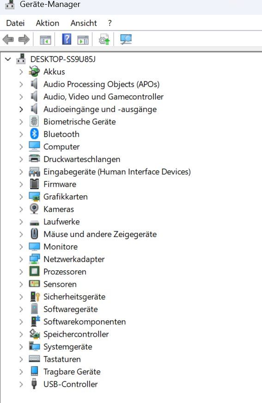The image size is (262, 403).
Task: Expand the Netzwerkadapter node
Action: click(x=21, y=259)
